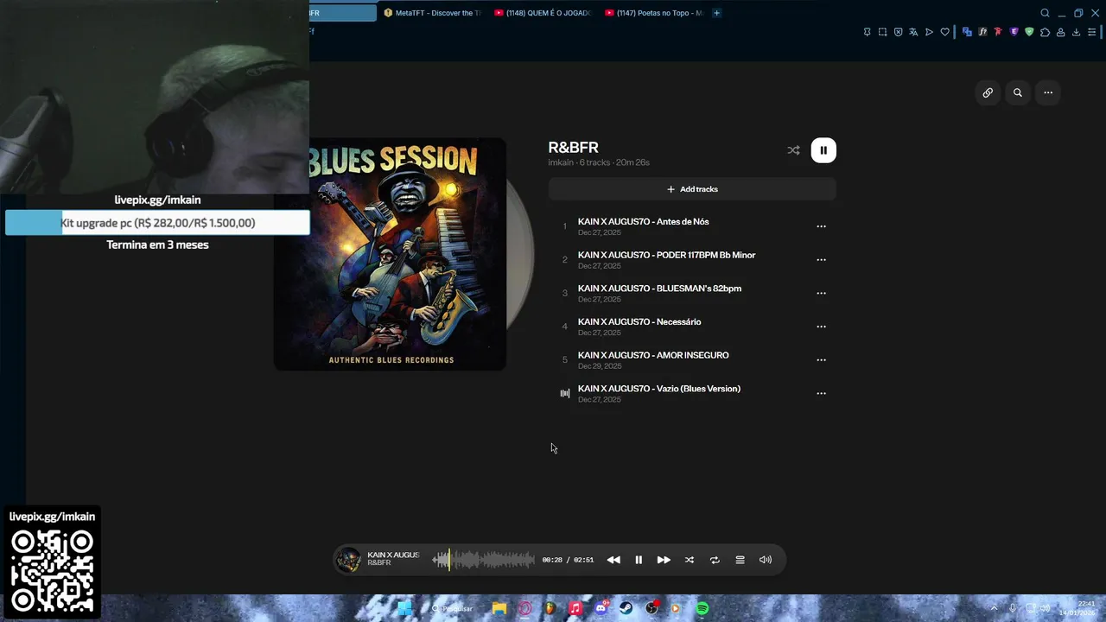Open playlist options three-dot menu at top right
Image resolution: width=1106 pixels, height=622 pixels.
click(1048, 92)
